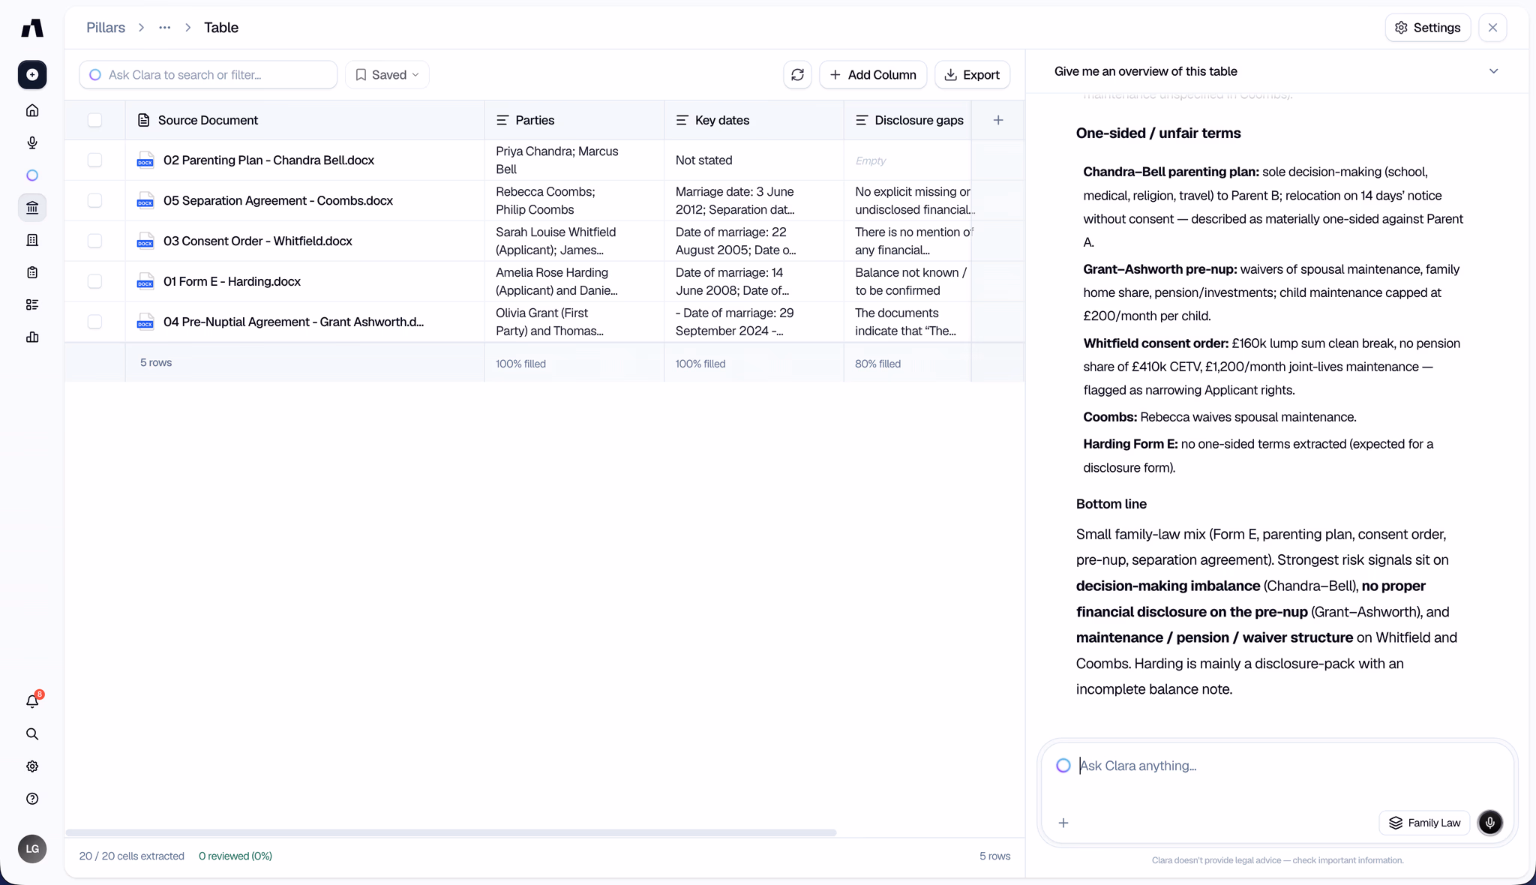Start voice input in Clara chat
This screenshot has height=885, width=1536.
[1490, 823]
